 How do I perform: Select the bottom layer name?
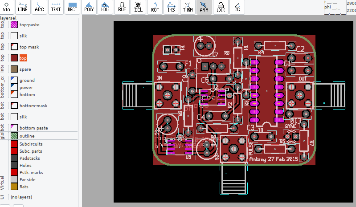(x=27, y=94)
